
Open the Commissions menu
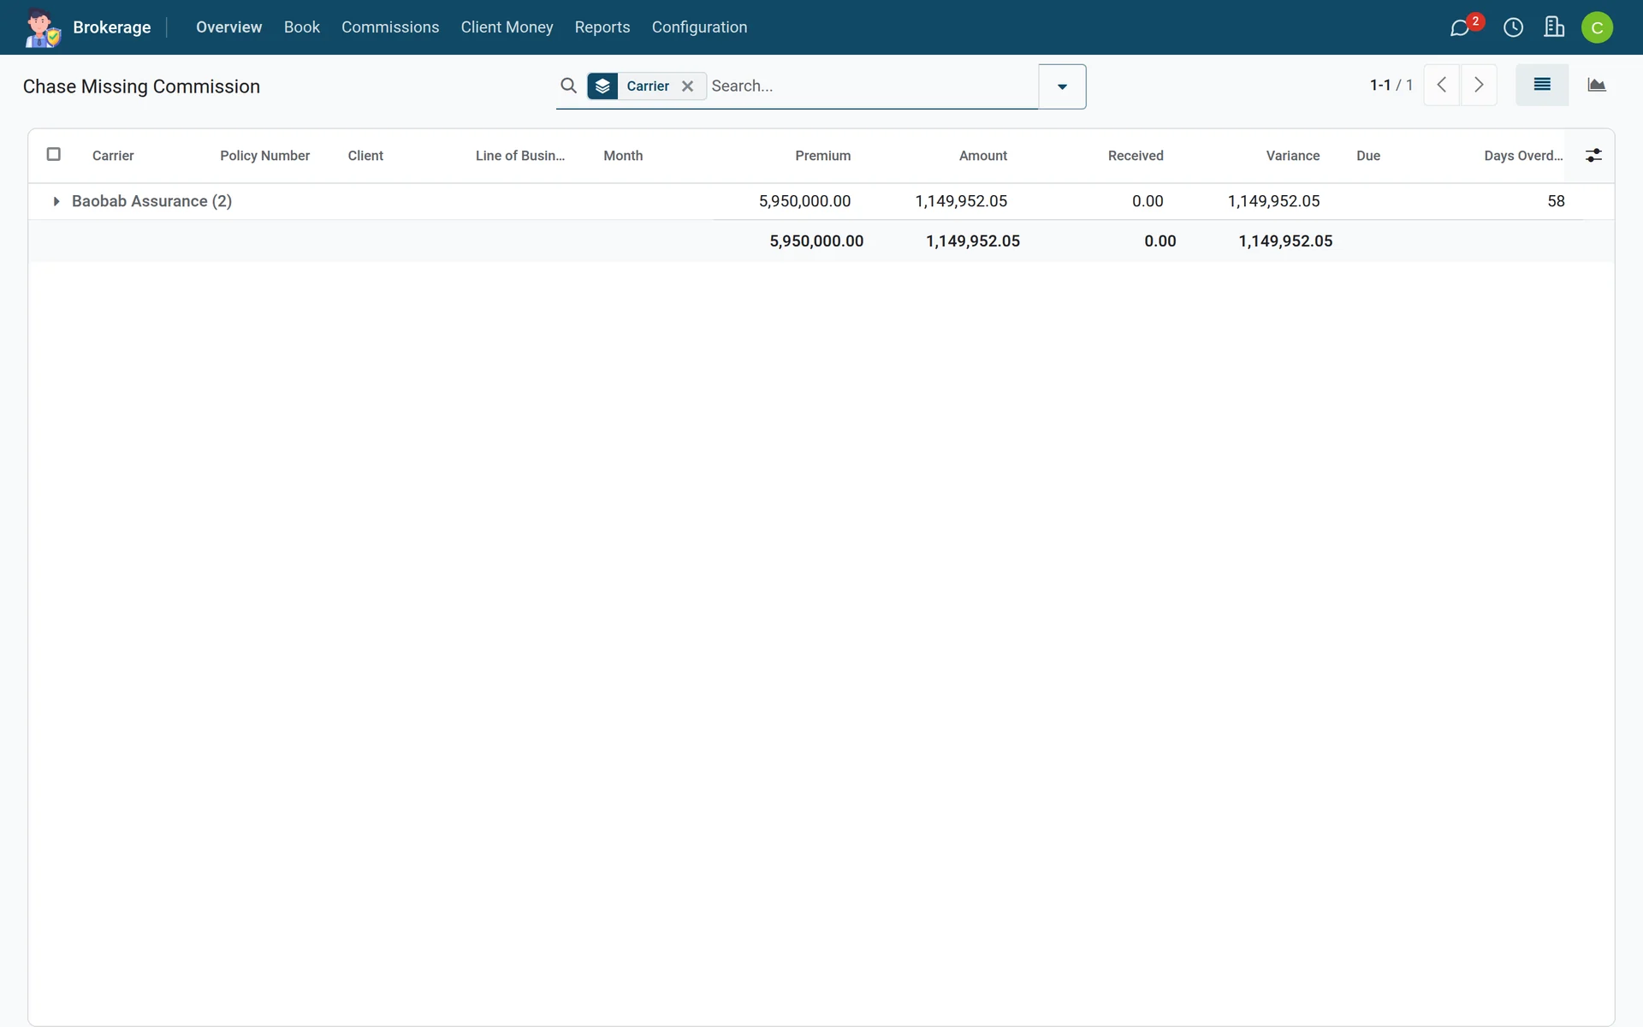[390, 27]
